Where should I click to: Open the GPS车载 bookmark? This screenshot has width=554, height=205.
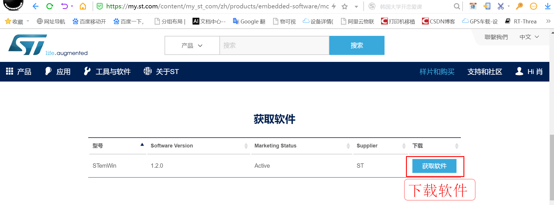coord(480,21)
